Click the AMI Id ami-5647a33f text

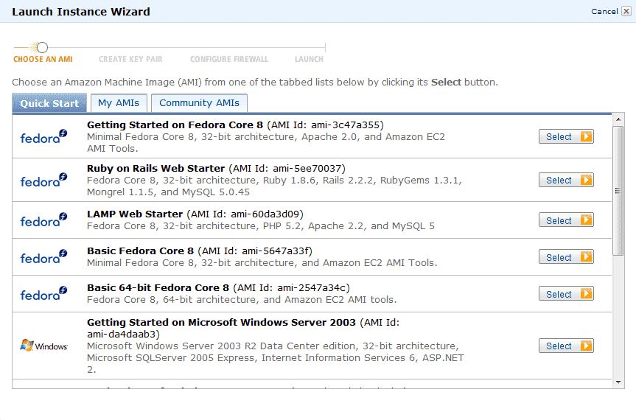[x=255, y=251]
